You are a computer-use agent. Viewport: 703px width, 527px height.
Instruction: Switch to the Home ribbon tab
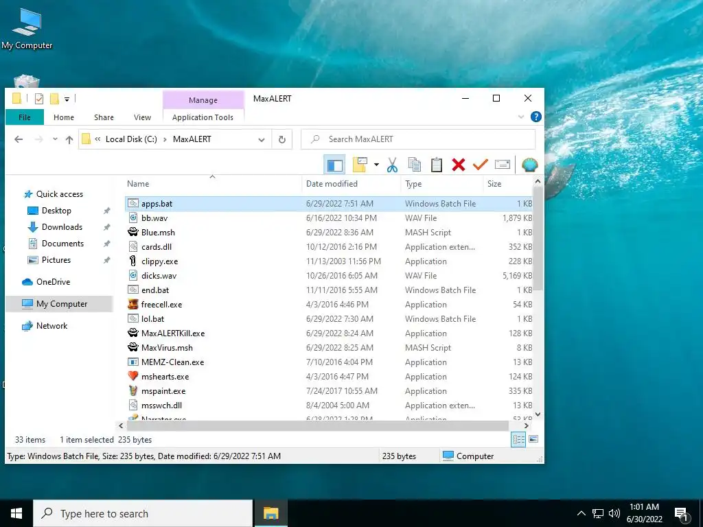tap(64, 117)
